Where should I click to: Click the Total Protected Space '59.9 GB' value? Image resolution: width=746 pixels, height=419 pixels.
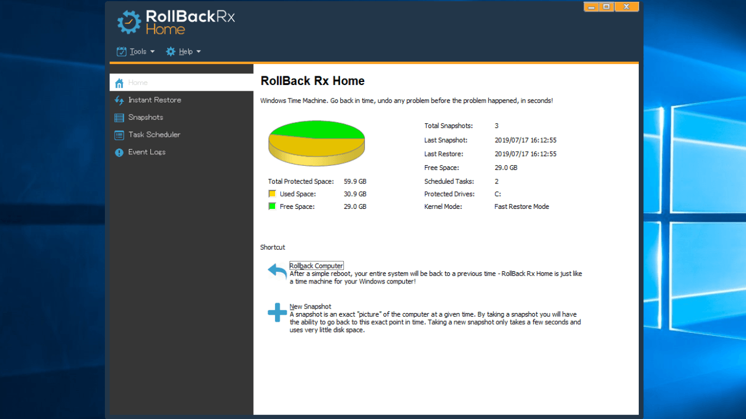(x=355, y=182)
